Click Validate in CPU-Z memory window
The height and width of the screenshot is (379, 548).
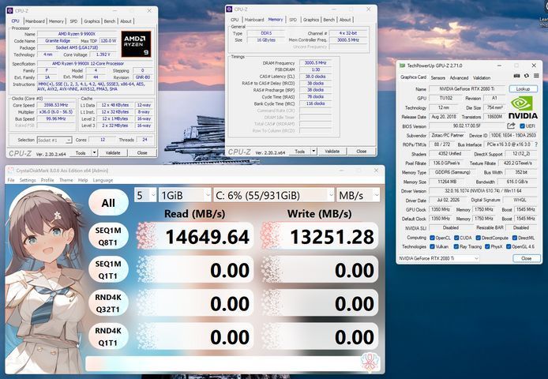click(332, 152)
